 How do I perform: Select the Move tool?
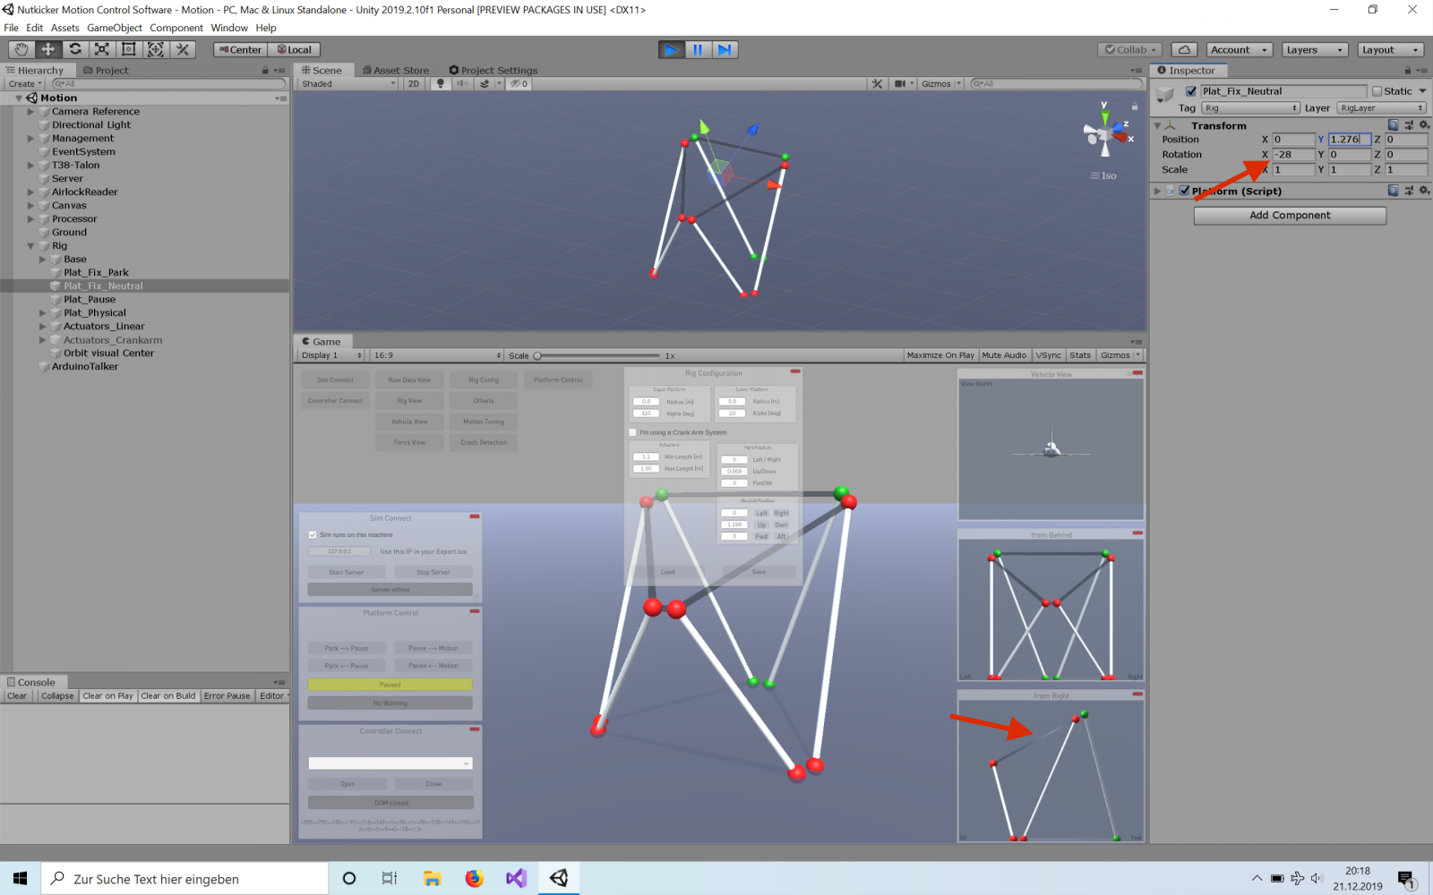coord(48,49)
